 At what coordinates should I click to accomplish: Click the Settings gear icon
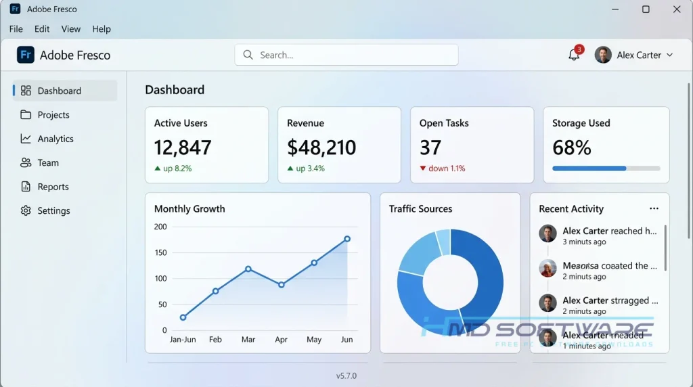tap(26, 210)
